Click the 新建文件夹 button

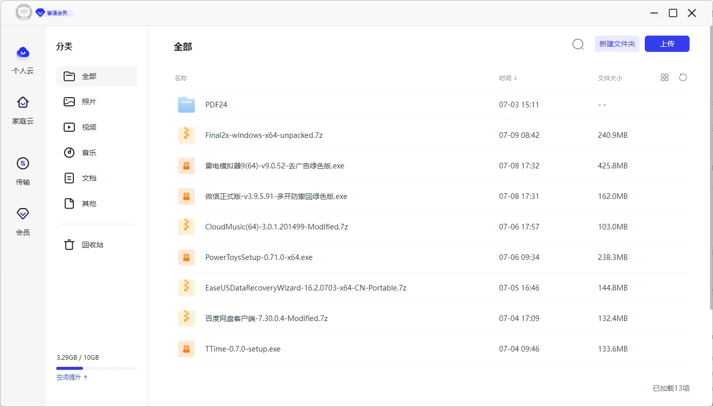[617, 44]
